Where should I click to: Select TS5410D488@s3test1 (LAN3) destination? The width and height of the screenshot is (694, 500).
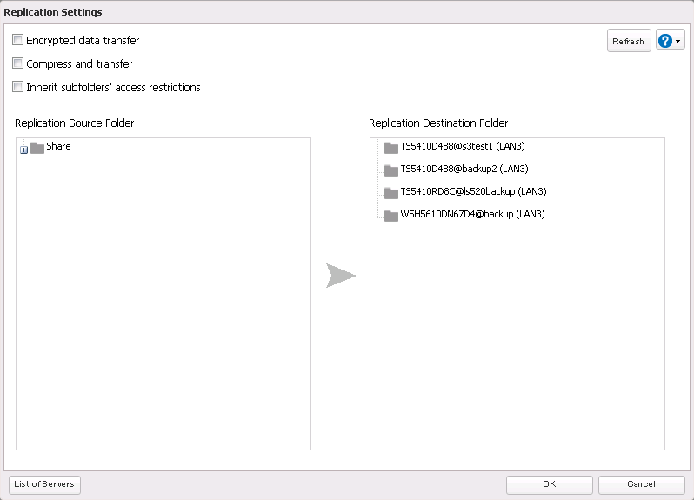point(463,147)
